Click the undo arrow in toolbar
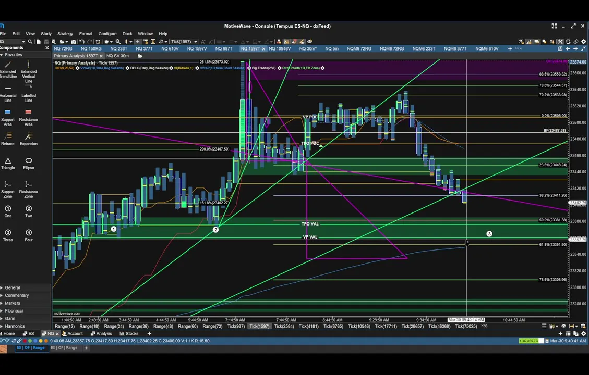This screenshot has height=375, width=589. tap(81, 42)
